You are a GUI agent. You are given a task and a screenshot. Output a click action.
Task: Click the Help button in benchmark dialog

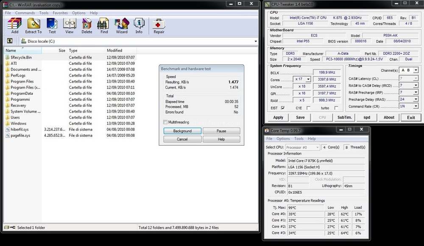pos(221,139)
